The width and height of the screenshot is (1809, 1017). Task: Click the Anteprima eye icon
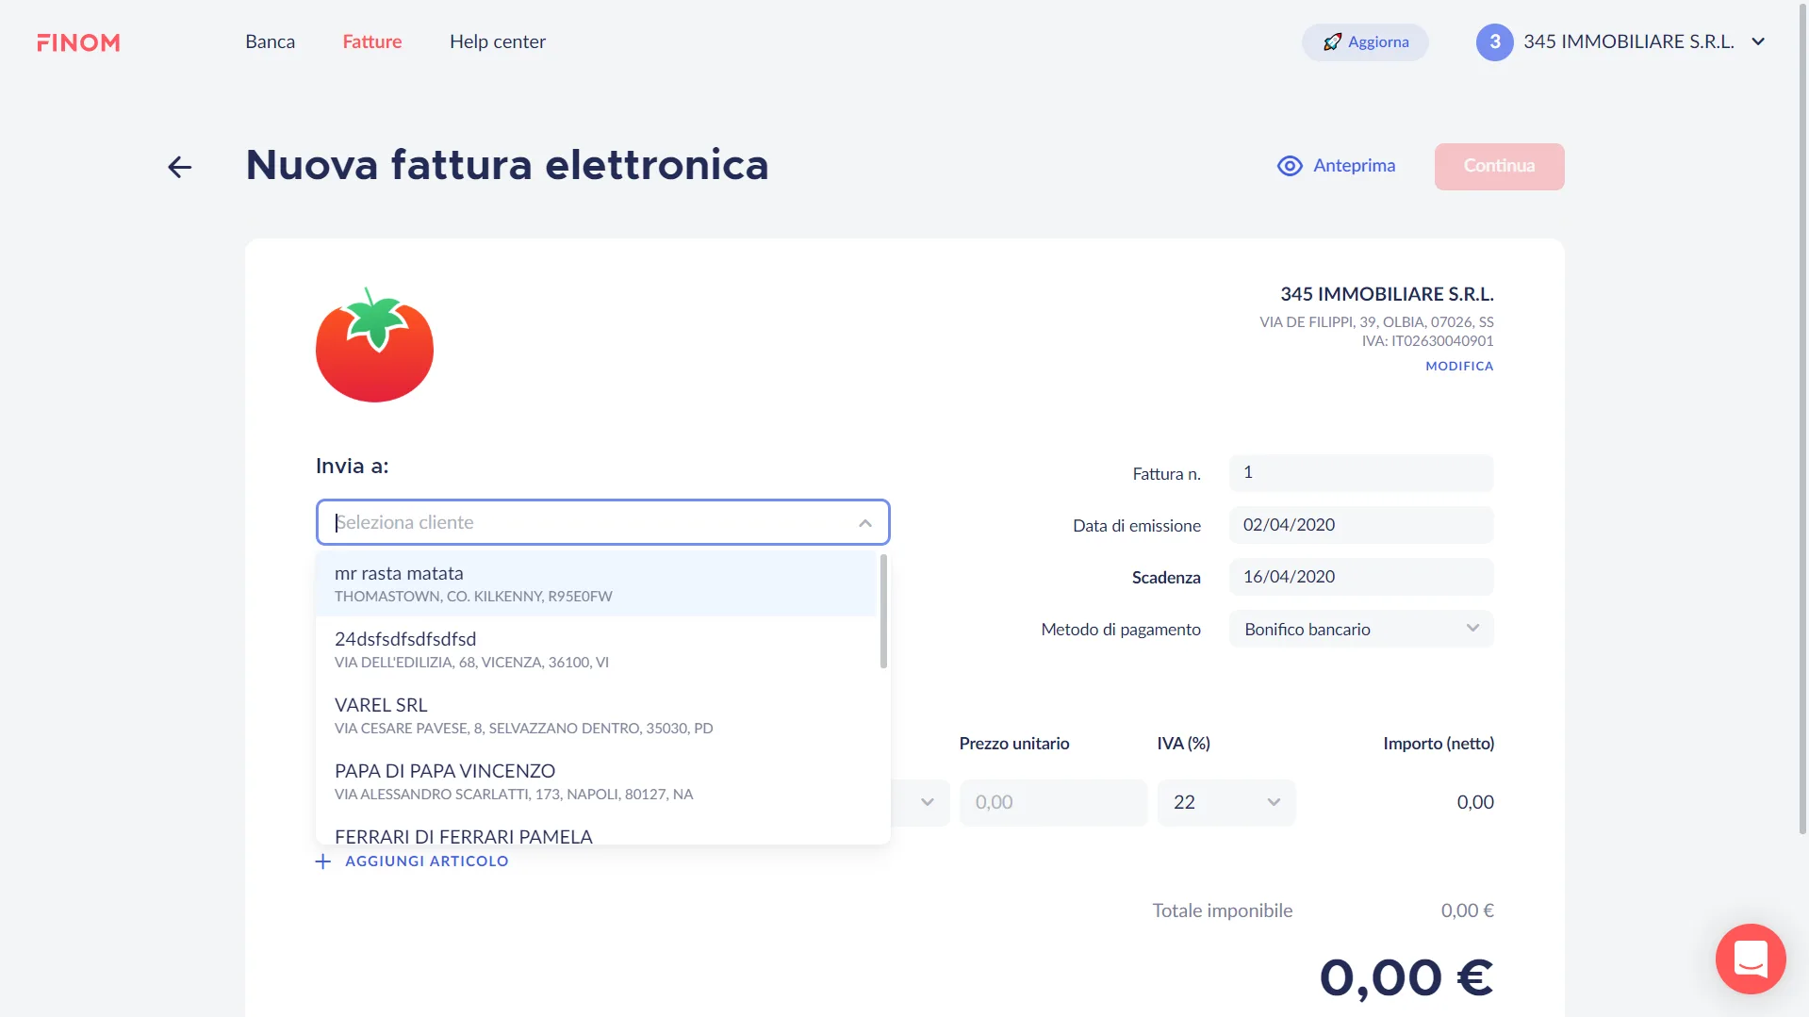1290,166
